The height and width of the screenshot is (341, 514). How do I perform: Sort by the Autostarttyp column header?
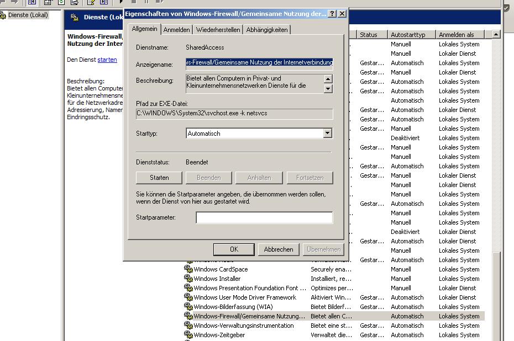[x=411, y=35]
